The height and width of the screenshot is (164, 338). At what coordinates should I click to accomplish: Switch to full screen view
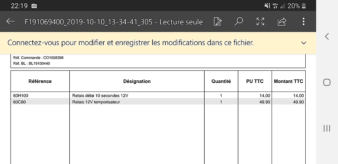(260, 21)
